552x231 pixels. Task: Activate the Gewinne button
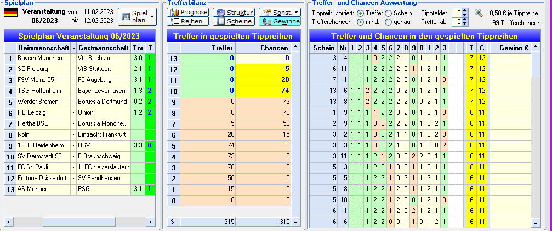click(280, 21)
